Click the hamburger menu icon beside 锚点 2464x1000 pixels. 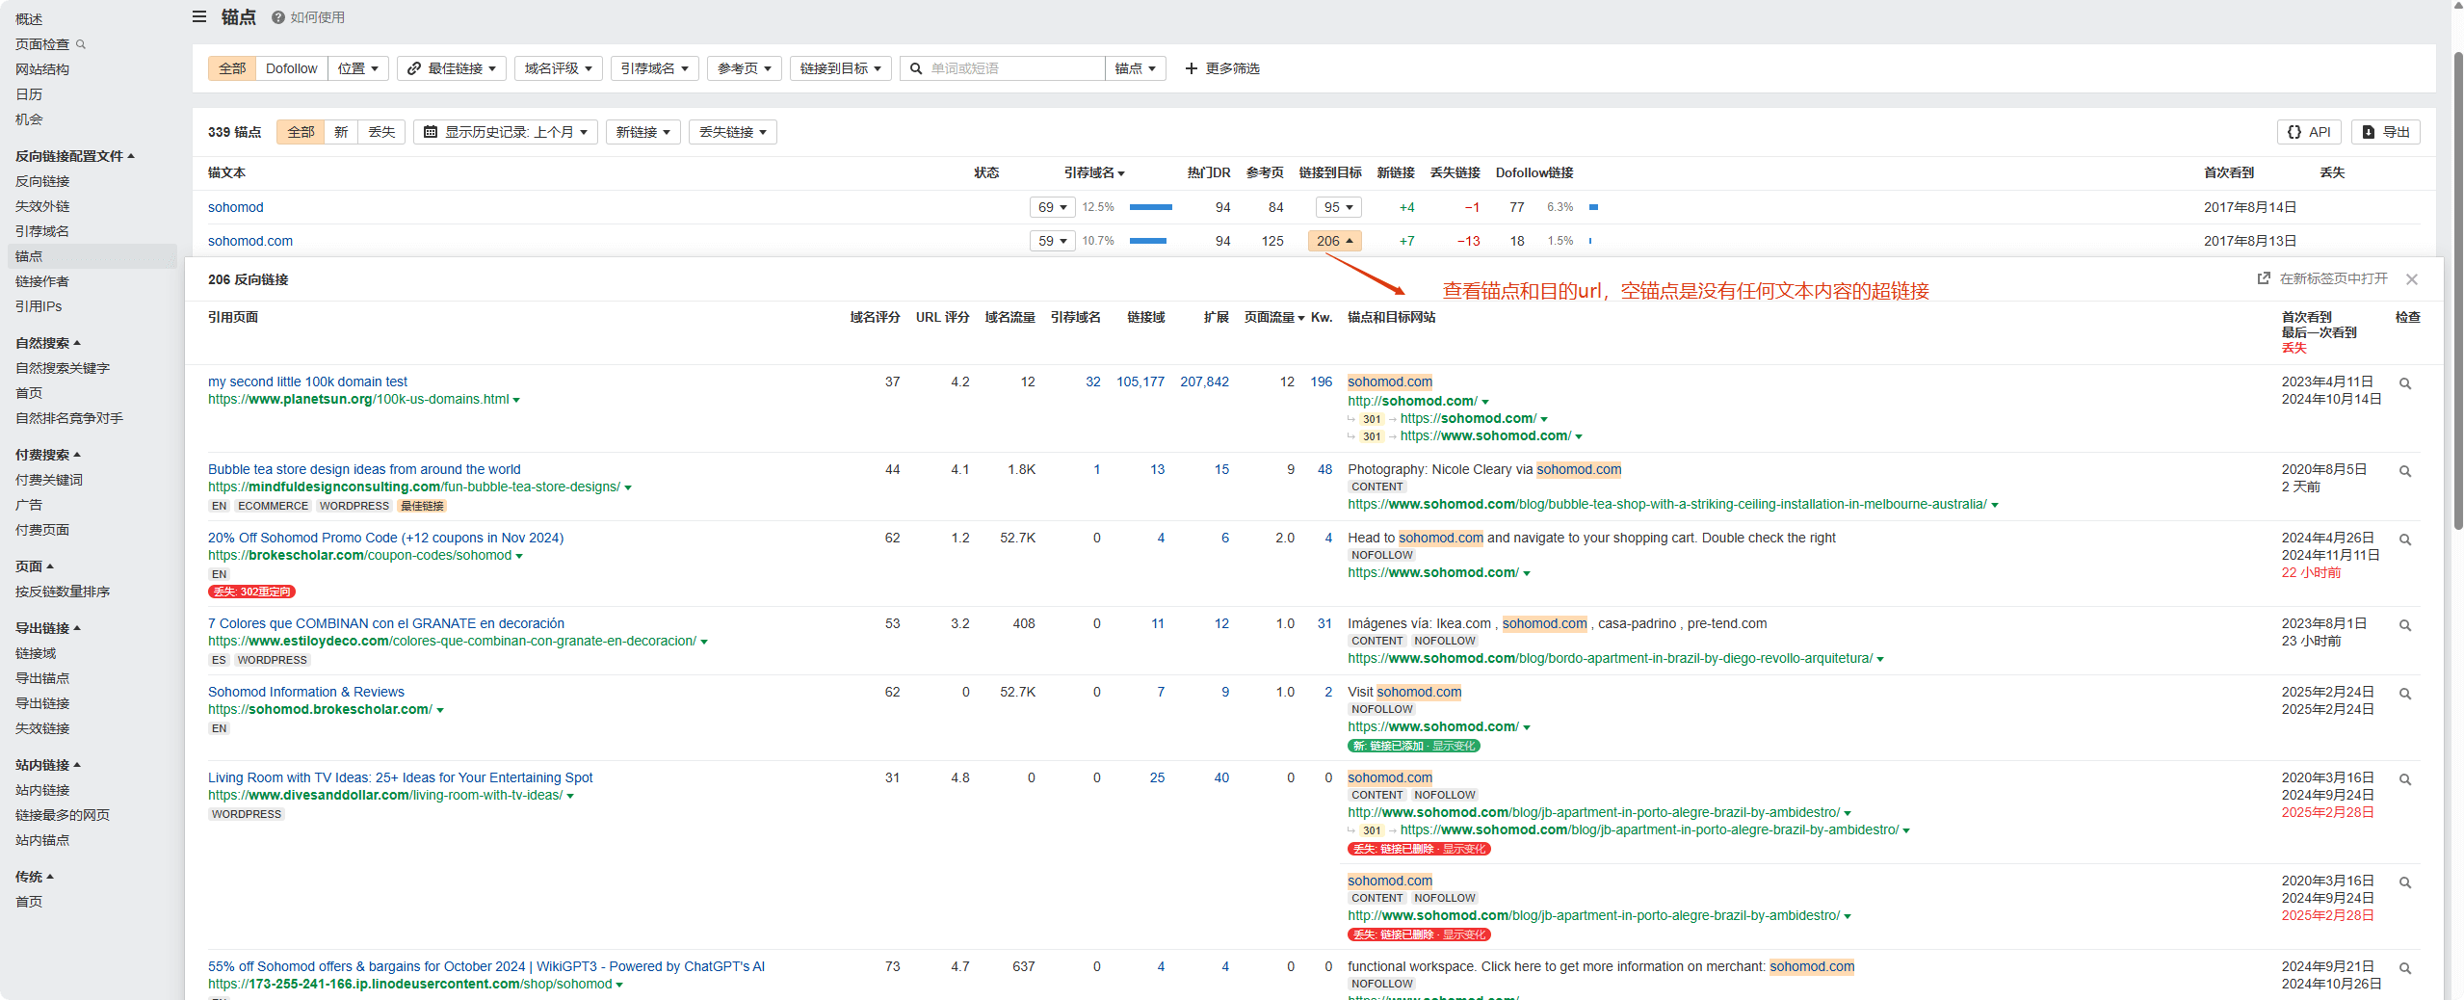coord(199,16)
